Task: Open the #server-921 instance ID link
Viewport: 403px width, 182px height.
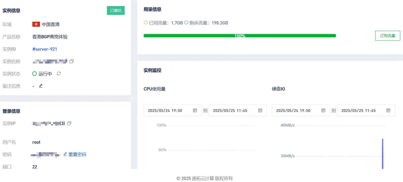Action: 45,49
